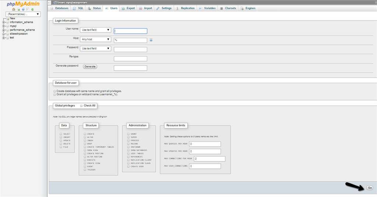The width and height of the screenshot is (377, 197).
Task: Check the DROP privilege
Action: pos(85,144)
